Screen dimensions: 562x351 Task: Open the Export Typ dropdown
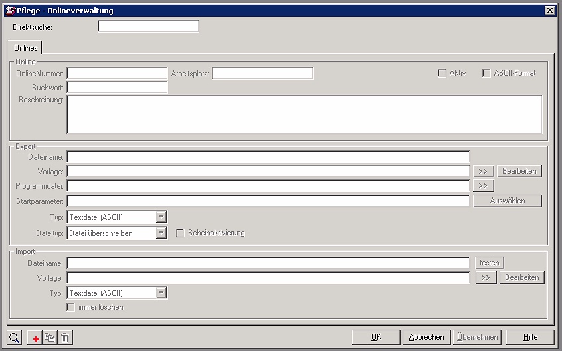(x=161, y=217)
